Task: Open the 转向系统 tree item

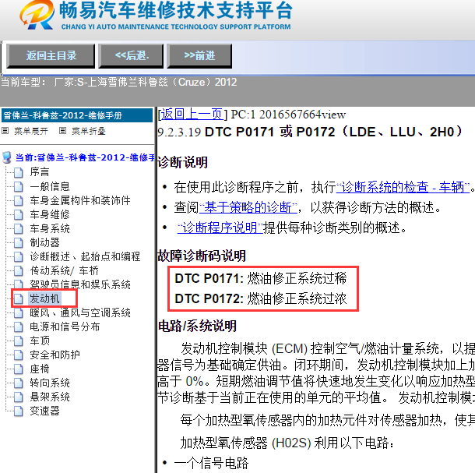Action: pos(50,383)
